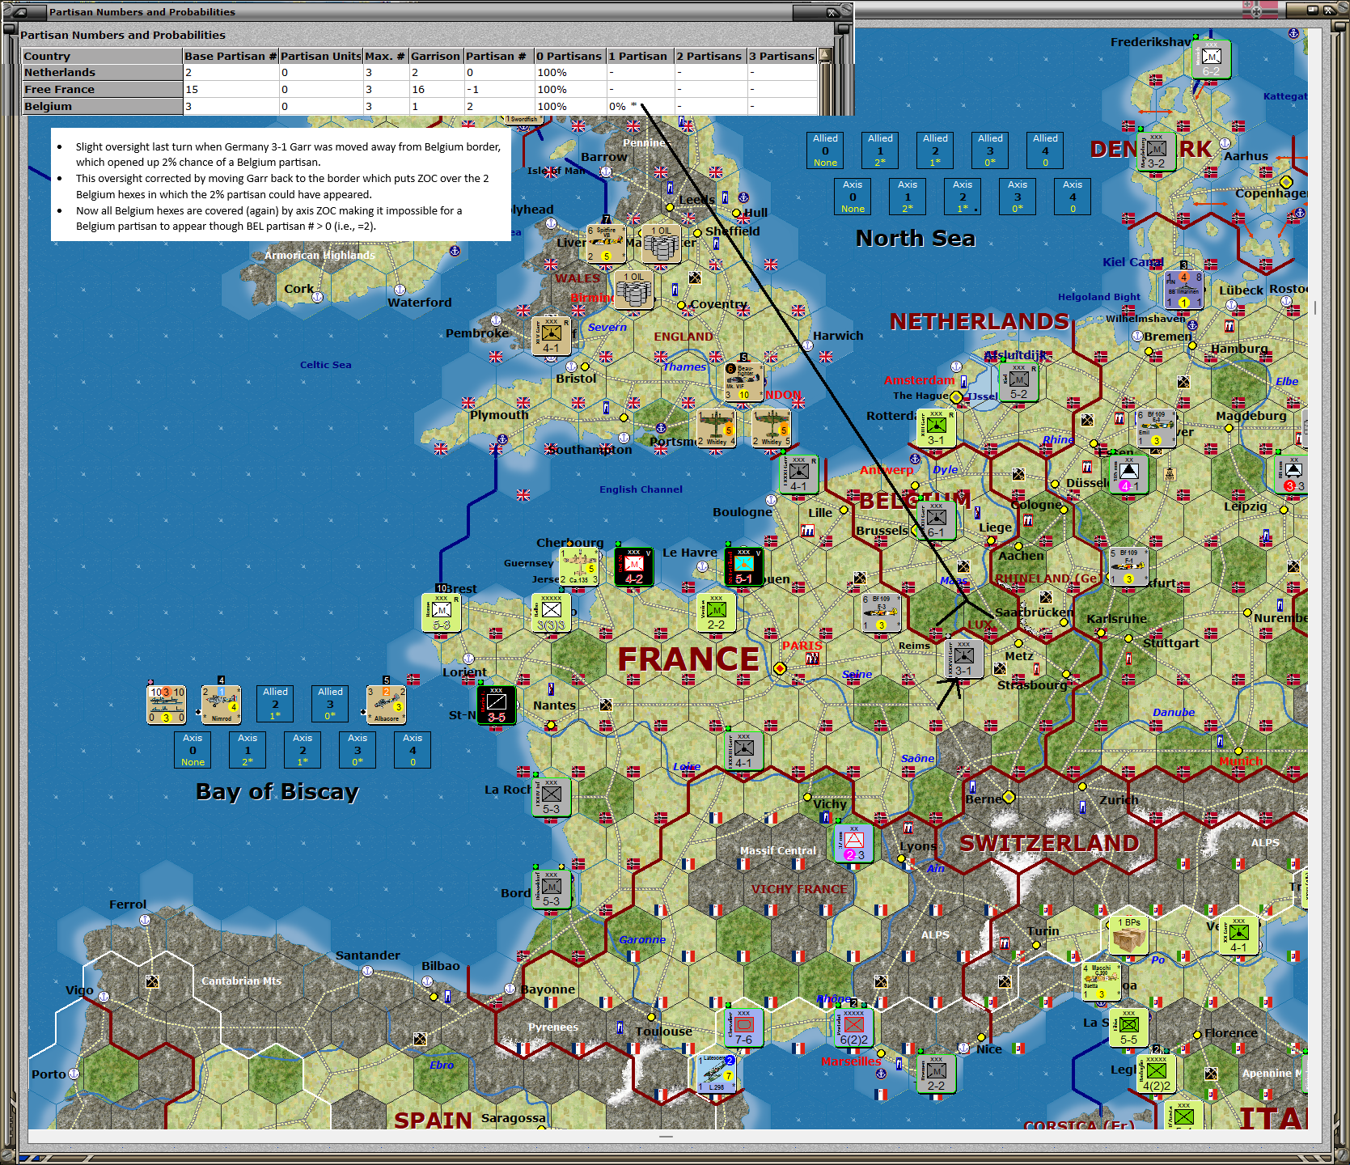Image resolution: width=1350 pixels, height=1165 pixels.
Task: Select the 3-2 unit in Denmark
Action: 1157,151
